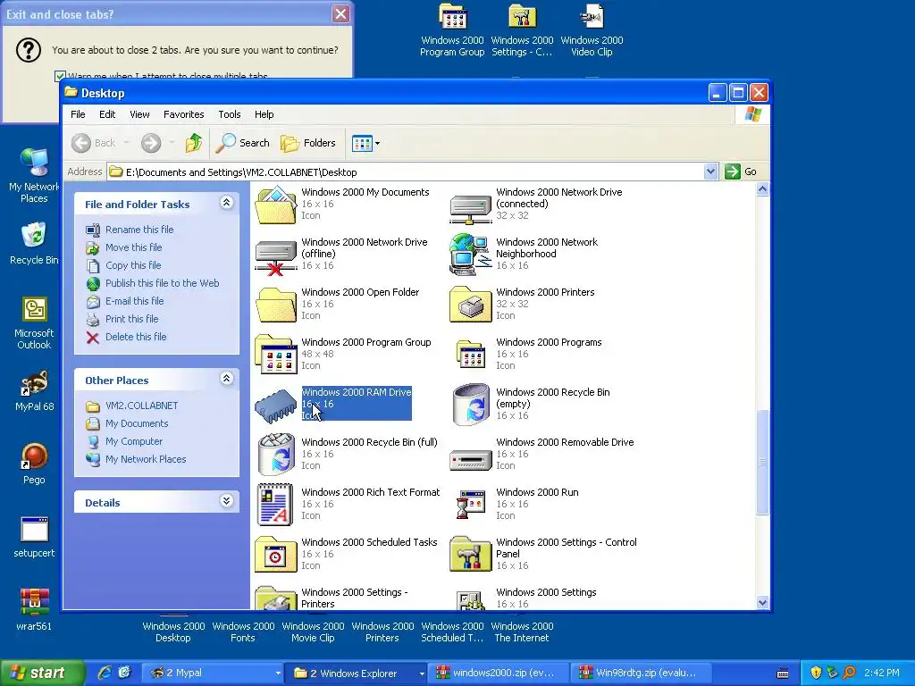The height and width of the screenshot is (686, 915).
Task: Click Delete this file link
Action: click(x=136, y=337)
